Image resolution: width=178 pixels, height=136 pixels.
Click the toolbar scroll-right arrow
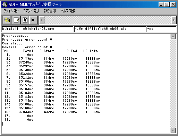[x=174, y=20]
